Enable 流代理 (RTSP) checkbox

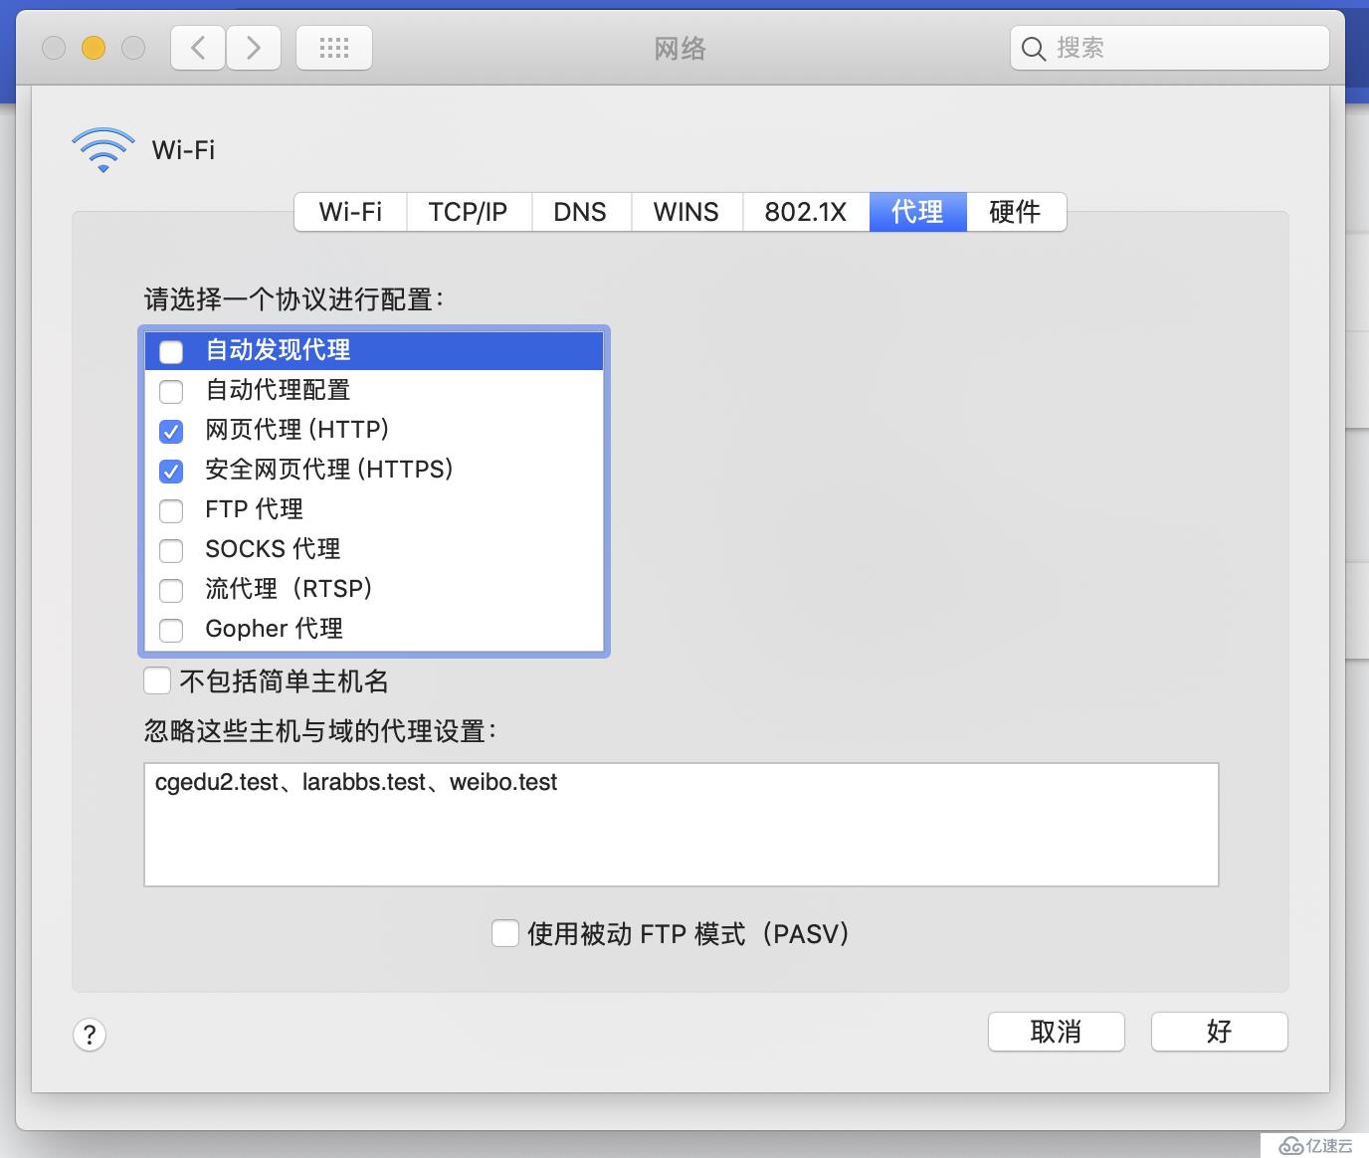coord(171,590)
